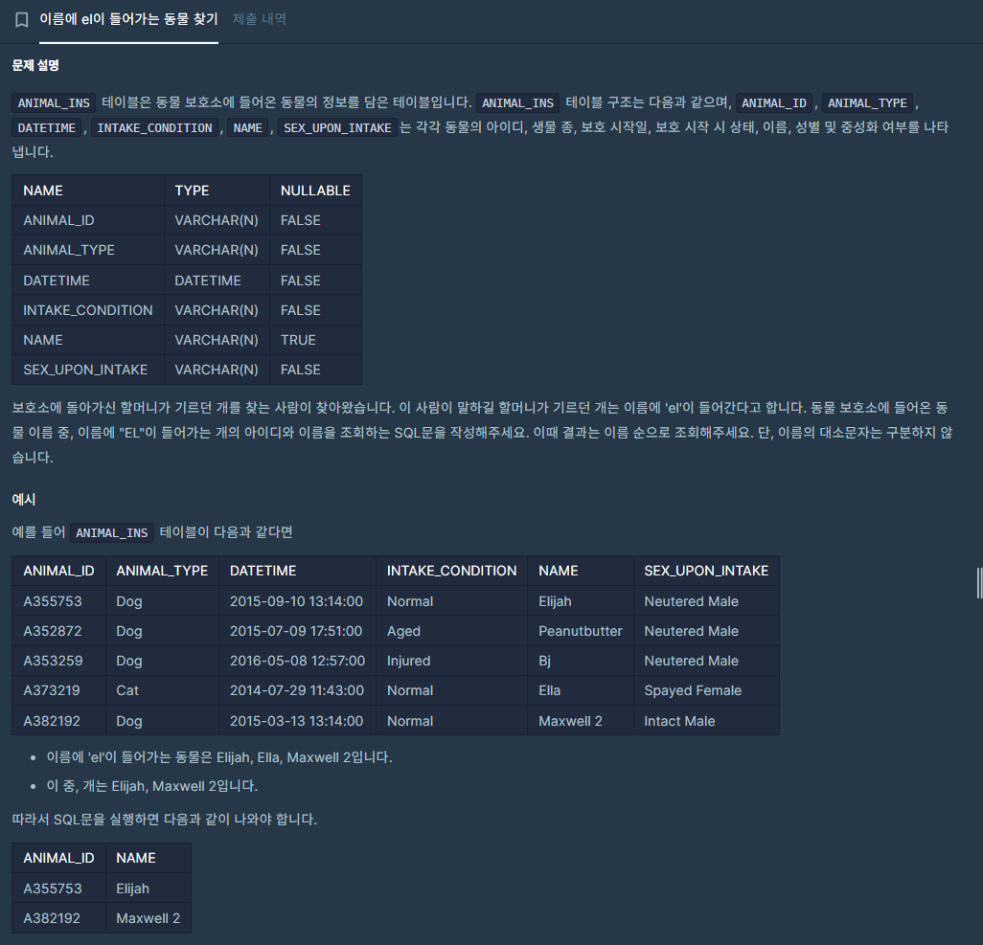Click the 2015-03-13 13:14:00 datetime cell
The width and height of the screenshot is (983, 945).
(297, 721)
